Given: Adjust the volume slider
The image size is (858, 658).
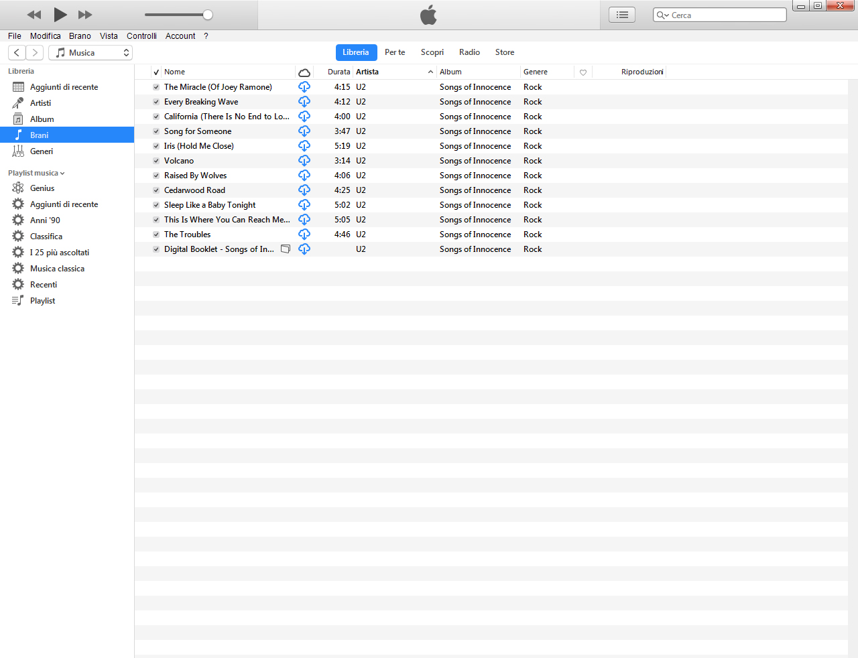Looking at the screenshot, I should coord(208,14).
